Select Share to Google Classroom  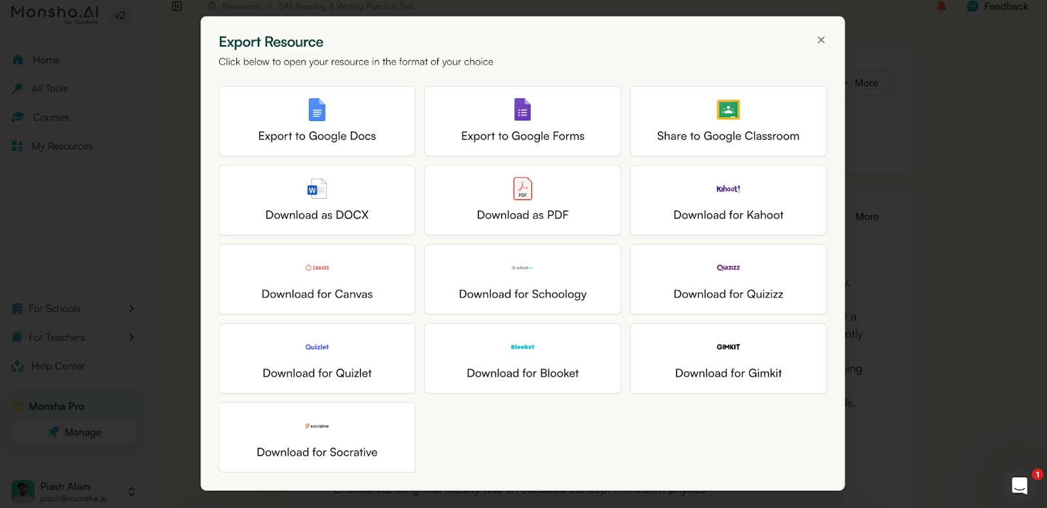(x=728, y=121)
